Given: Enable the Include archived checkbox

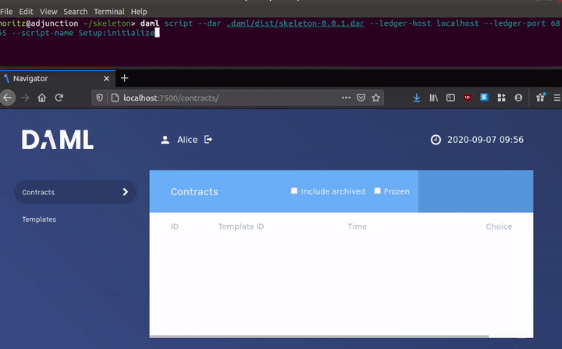Looking at the screenshot, I should 294,191.
